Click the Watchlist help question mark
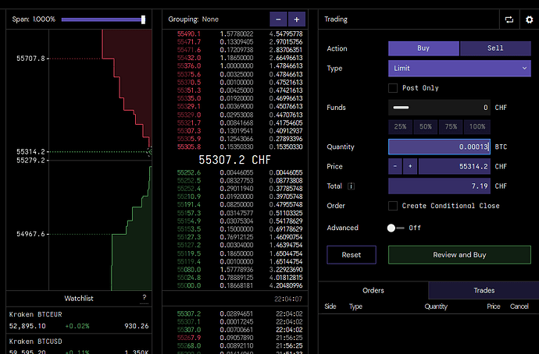The height and width of the screenshot is (354, 539). coord(144,298)
